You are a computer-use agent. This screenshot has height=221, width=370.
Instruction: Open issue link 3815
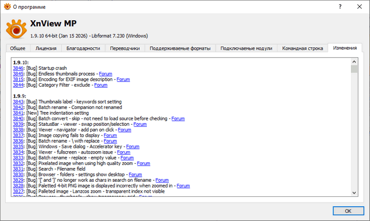pos(18,80)
